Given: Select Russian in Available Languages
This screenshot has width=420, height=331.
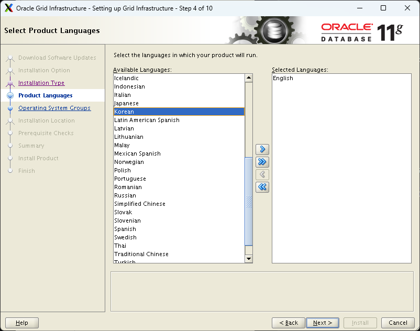Looking at the screenshot, I should [x=179, y=195].
